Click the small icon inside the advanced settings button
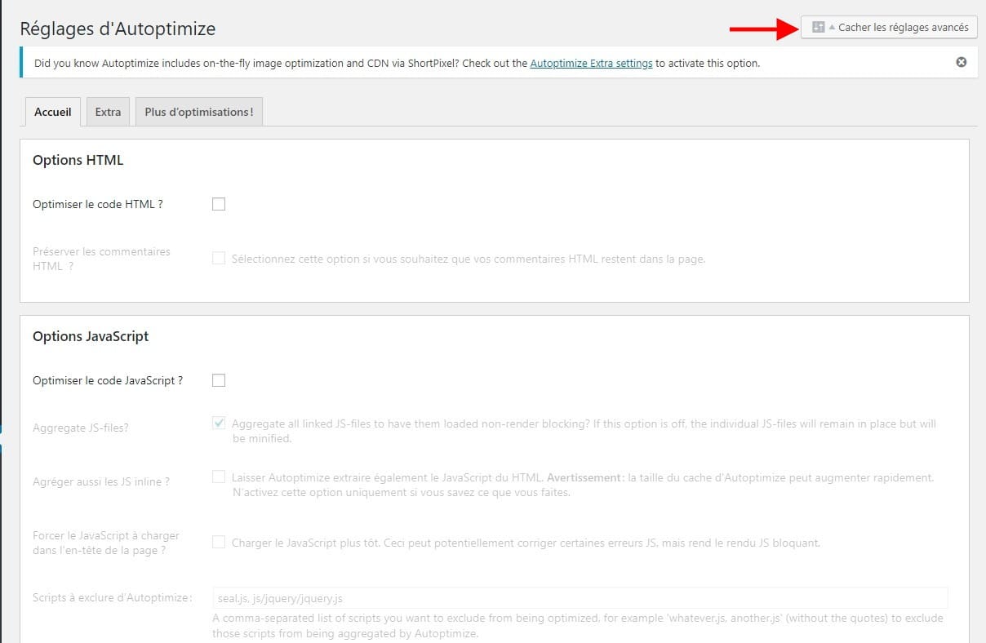 pos(819,28)
